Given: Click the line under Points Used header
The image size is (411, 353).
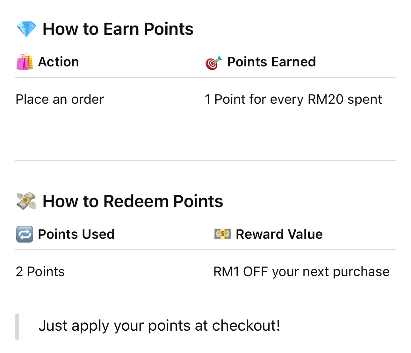Looking at the screenshot, I should point(205,250).
